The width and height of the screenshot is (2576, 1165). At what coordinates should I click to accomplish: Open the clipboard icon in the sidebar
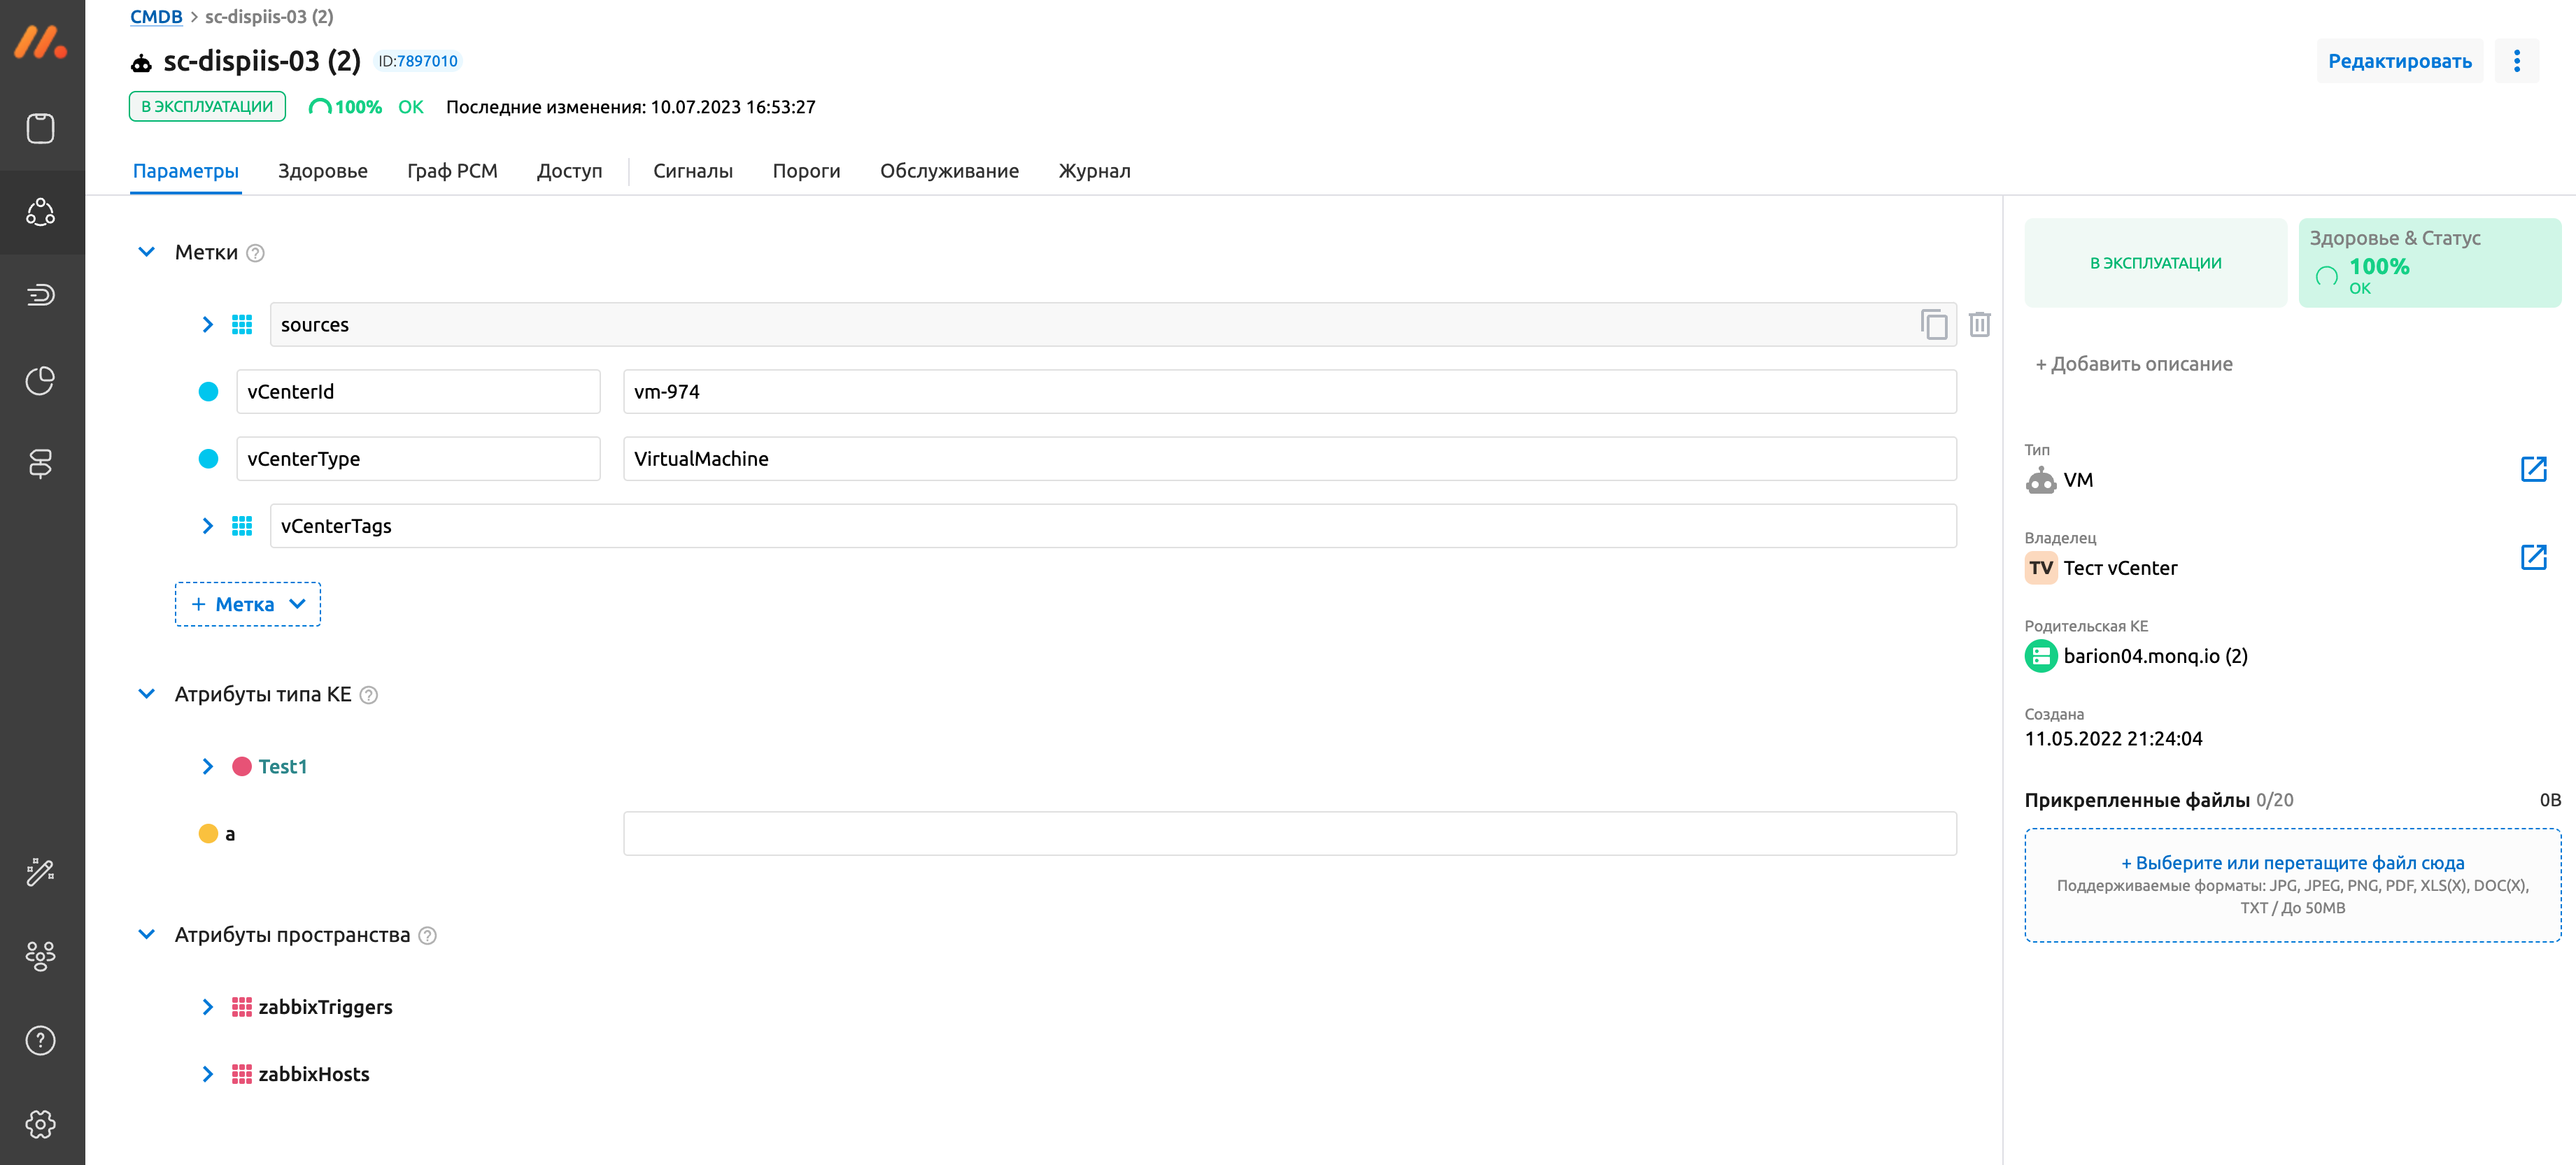pyautogui.click(x=41, y=128)
